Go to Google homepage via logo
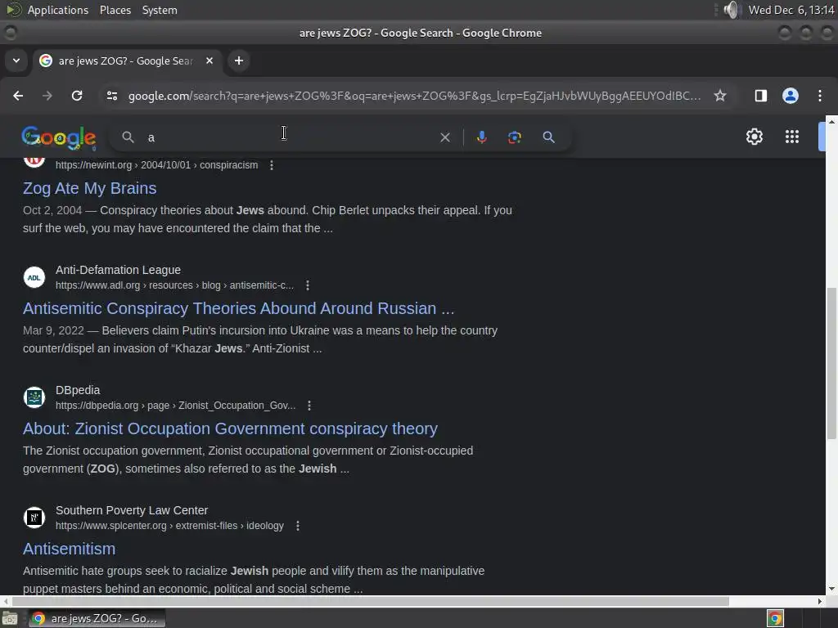The height and width of the screenshot is (628, 838). point(59,137)
